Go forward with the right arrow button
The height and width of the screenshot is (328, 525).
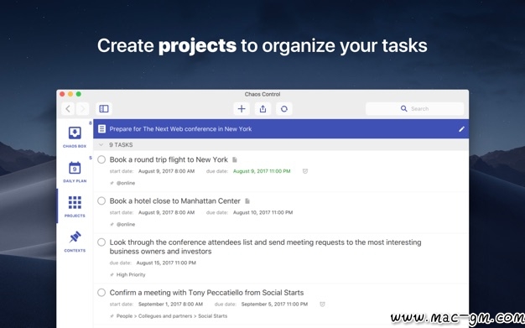[82, 108]
